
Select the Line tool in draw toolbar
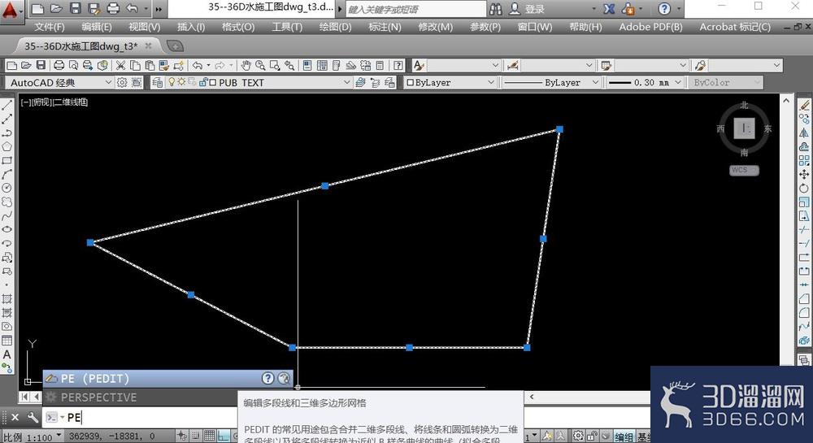(7, 105)
